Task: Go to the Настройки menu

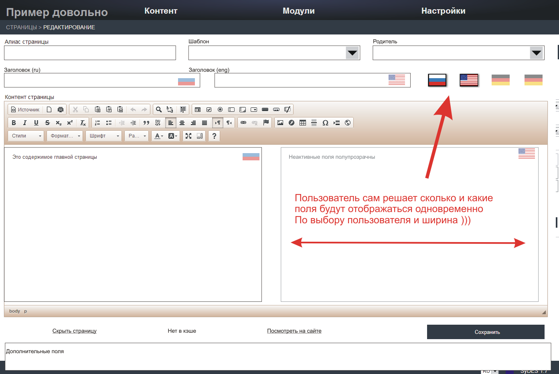Action: 443,11
